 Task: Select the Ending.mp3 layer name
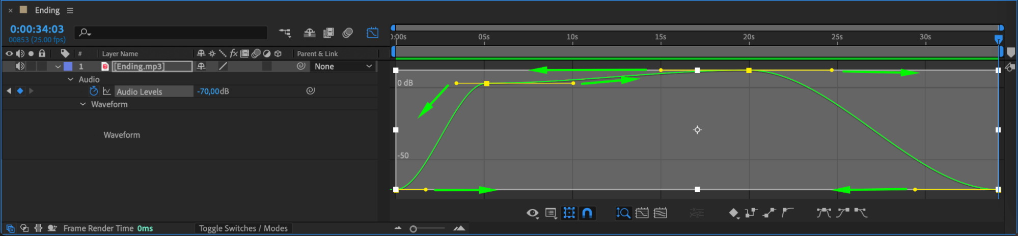point(152,66)
